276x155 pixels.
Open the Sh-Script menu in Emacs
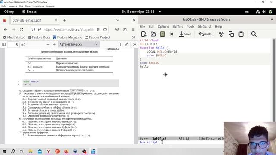point(204,26)
